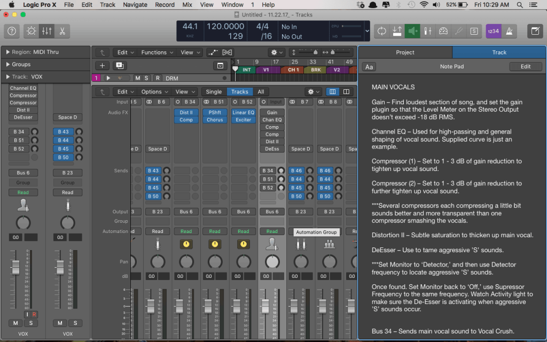Open the Functions dropdown in Tracks area

coord(157,52)
